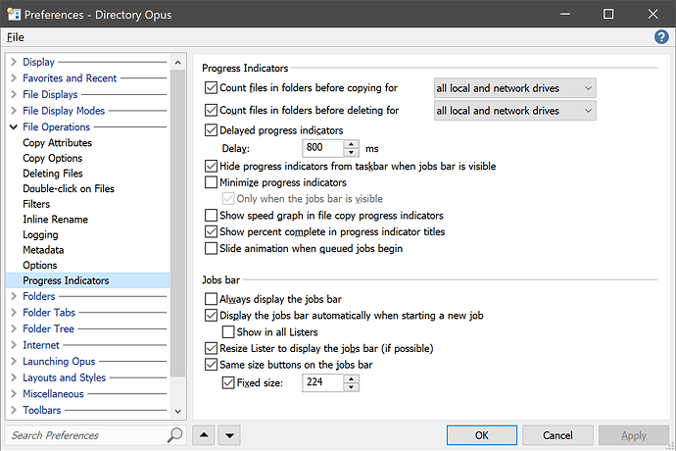Enable Show speed graph checkbox
The height and width of the screenshot is (451, 676).
pos(211,215)
